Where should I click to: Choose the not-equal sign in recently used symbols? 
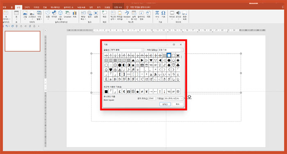pyautogui.click(x=142, y=91)
